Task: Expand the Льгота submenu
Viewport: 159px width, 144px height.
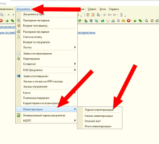Action: click(x=75, y=47)
